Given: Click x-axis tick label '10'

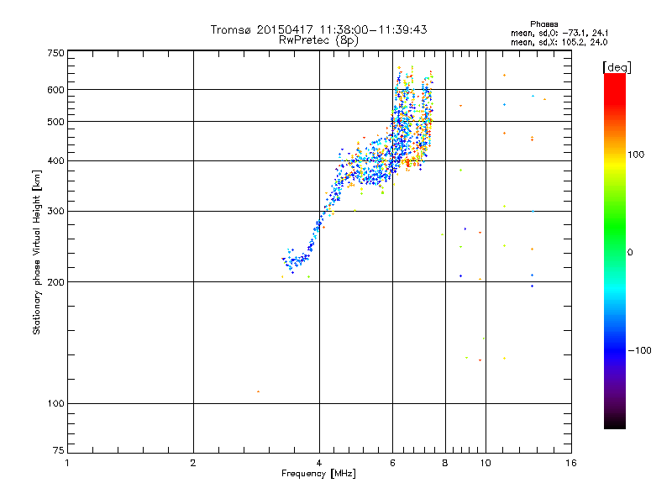Looking at the screenshot, I should pyautogui.click(x=486, y=463).
